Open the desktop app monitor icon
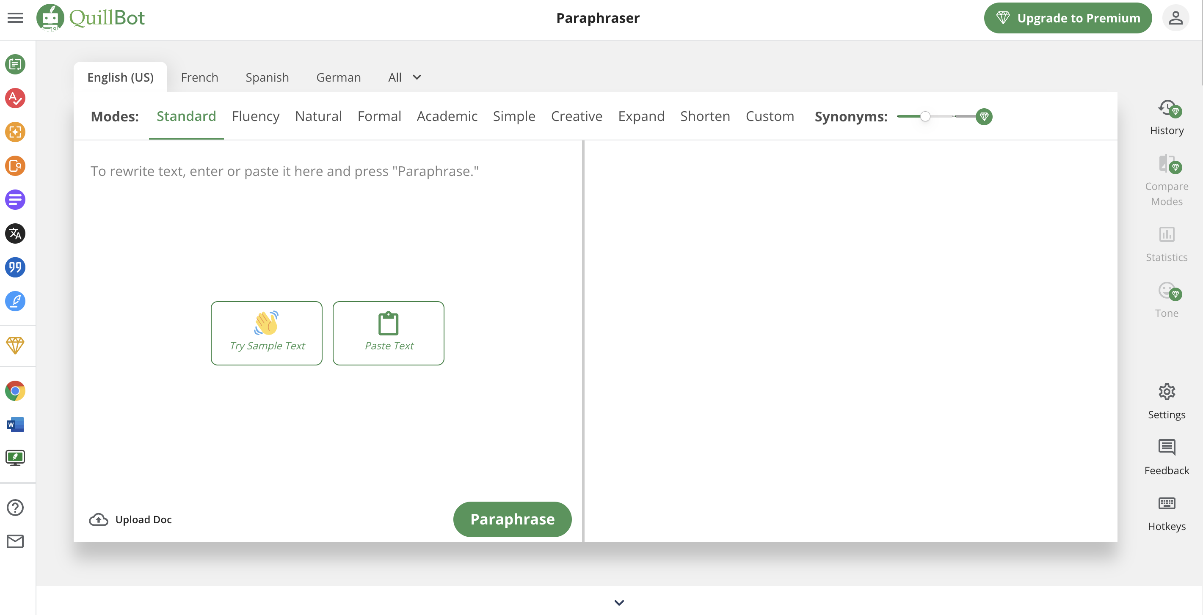Image resolution: width=1203 pixels, height=615 pixels. [15, 458]
